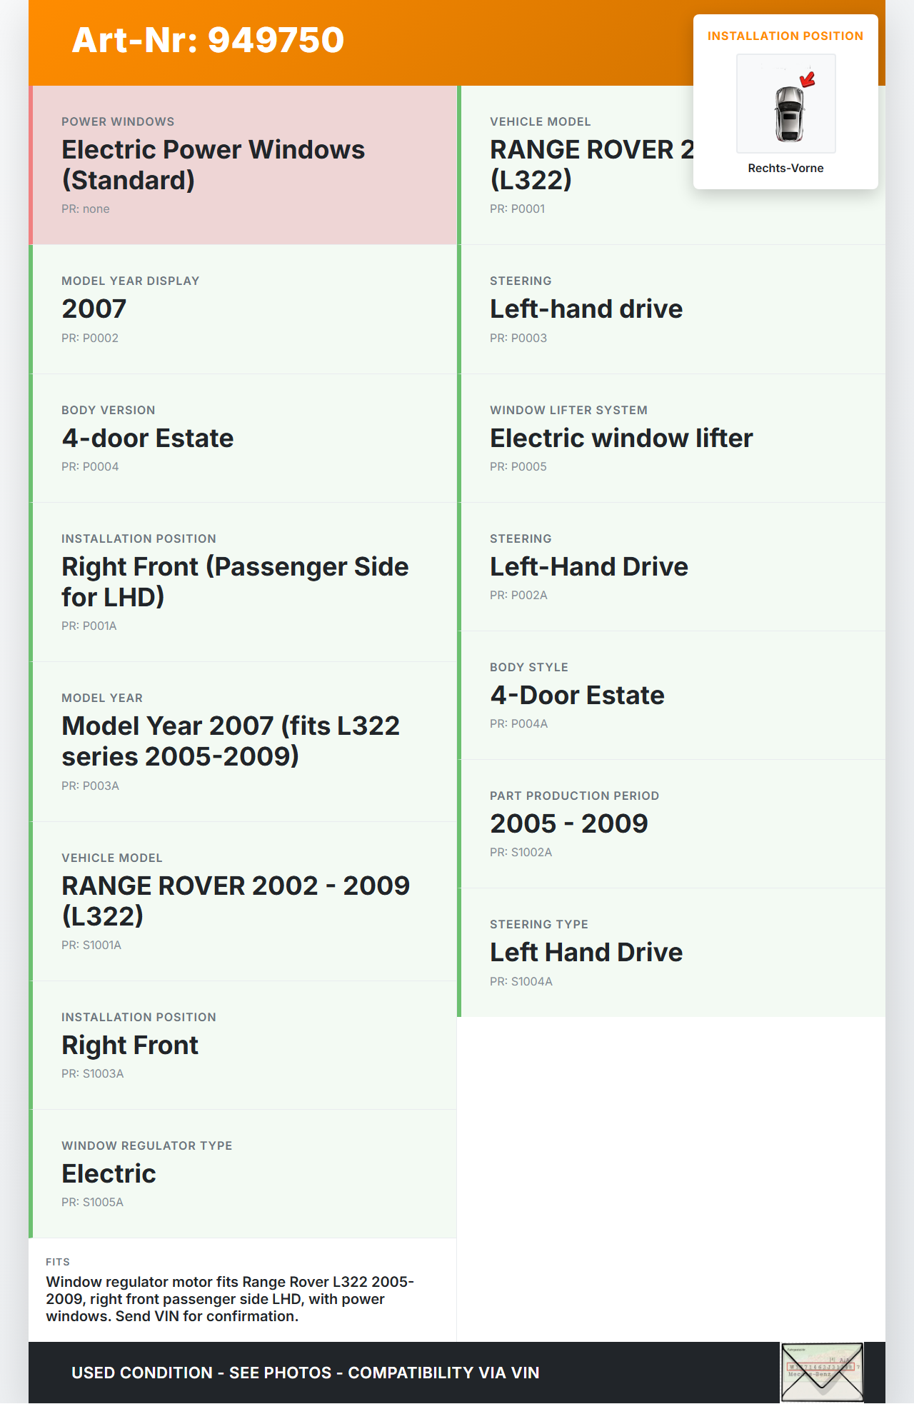Select the Left-hand drive steering entry P0003
The height and width of the screenshot is (1404, 914).
coord(671,309)
